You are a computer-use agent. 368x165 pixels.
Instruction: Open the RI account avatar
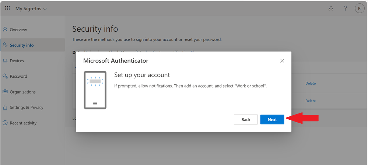pyautogui.click(x=360, y=8)
